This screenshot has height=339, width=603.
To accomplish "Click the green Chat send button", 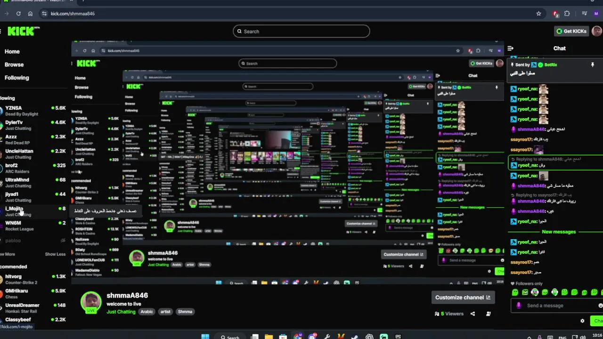I will [x=597, y=321].
